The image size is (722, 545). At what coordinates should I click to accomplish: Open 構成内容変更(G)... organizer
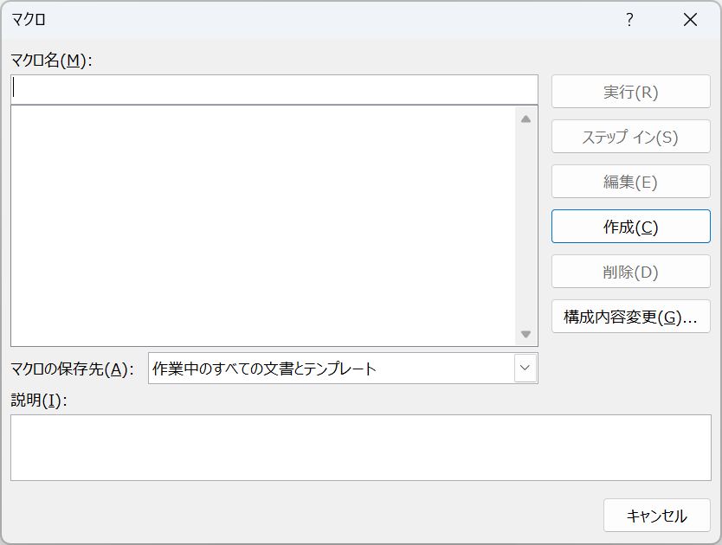(x=630, y=317)
